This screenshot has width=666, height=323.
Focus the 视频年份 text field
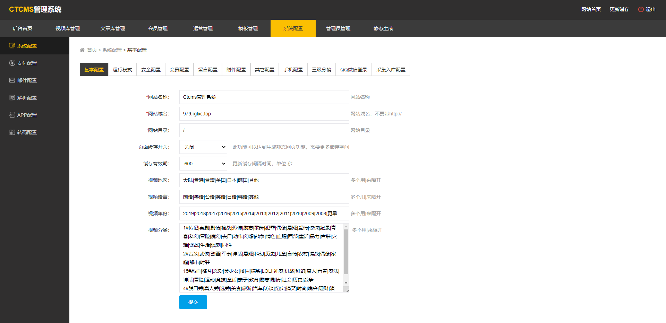tap(264, 213)
